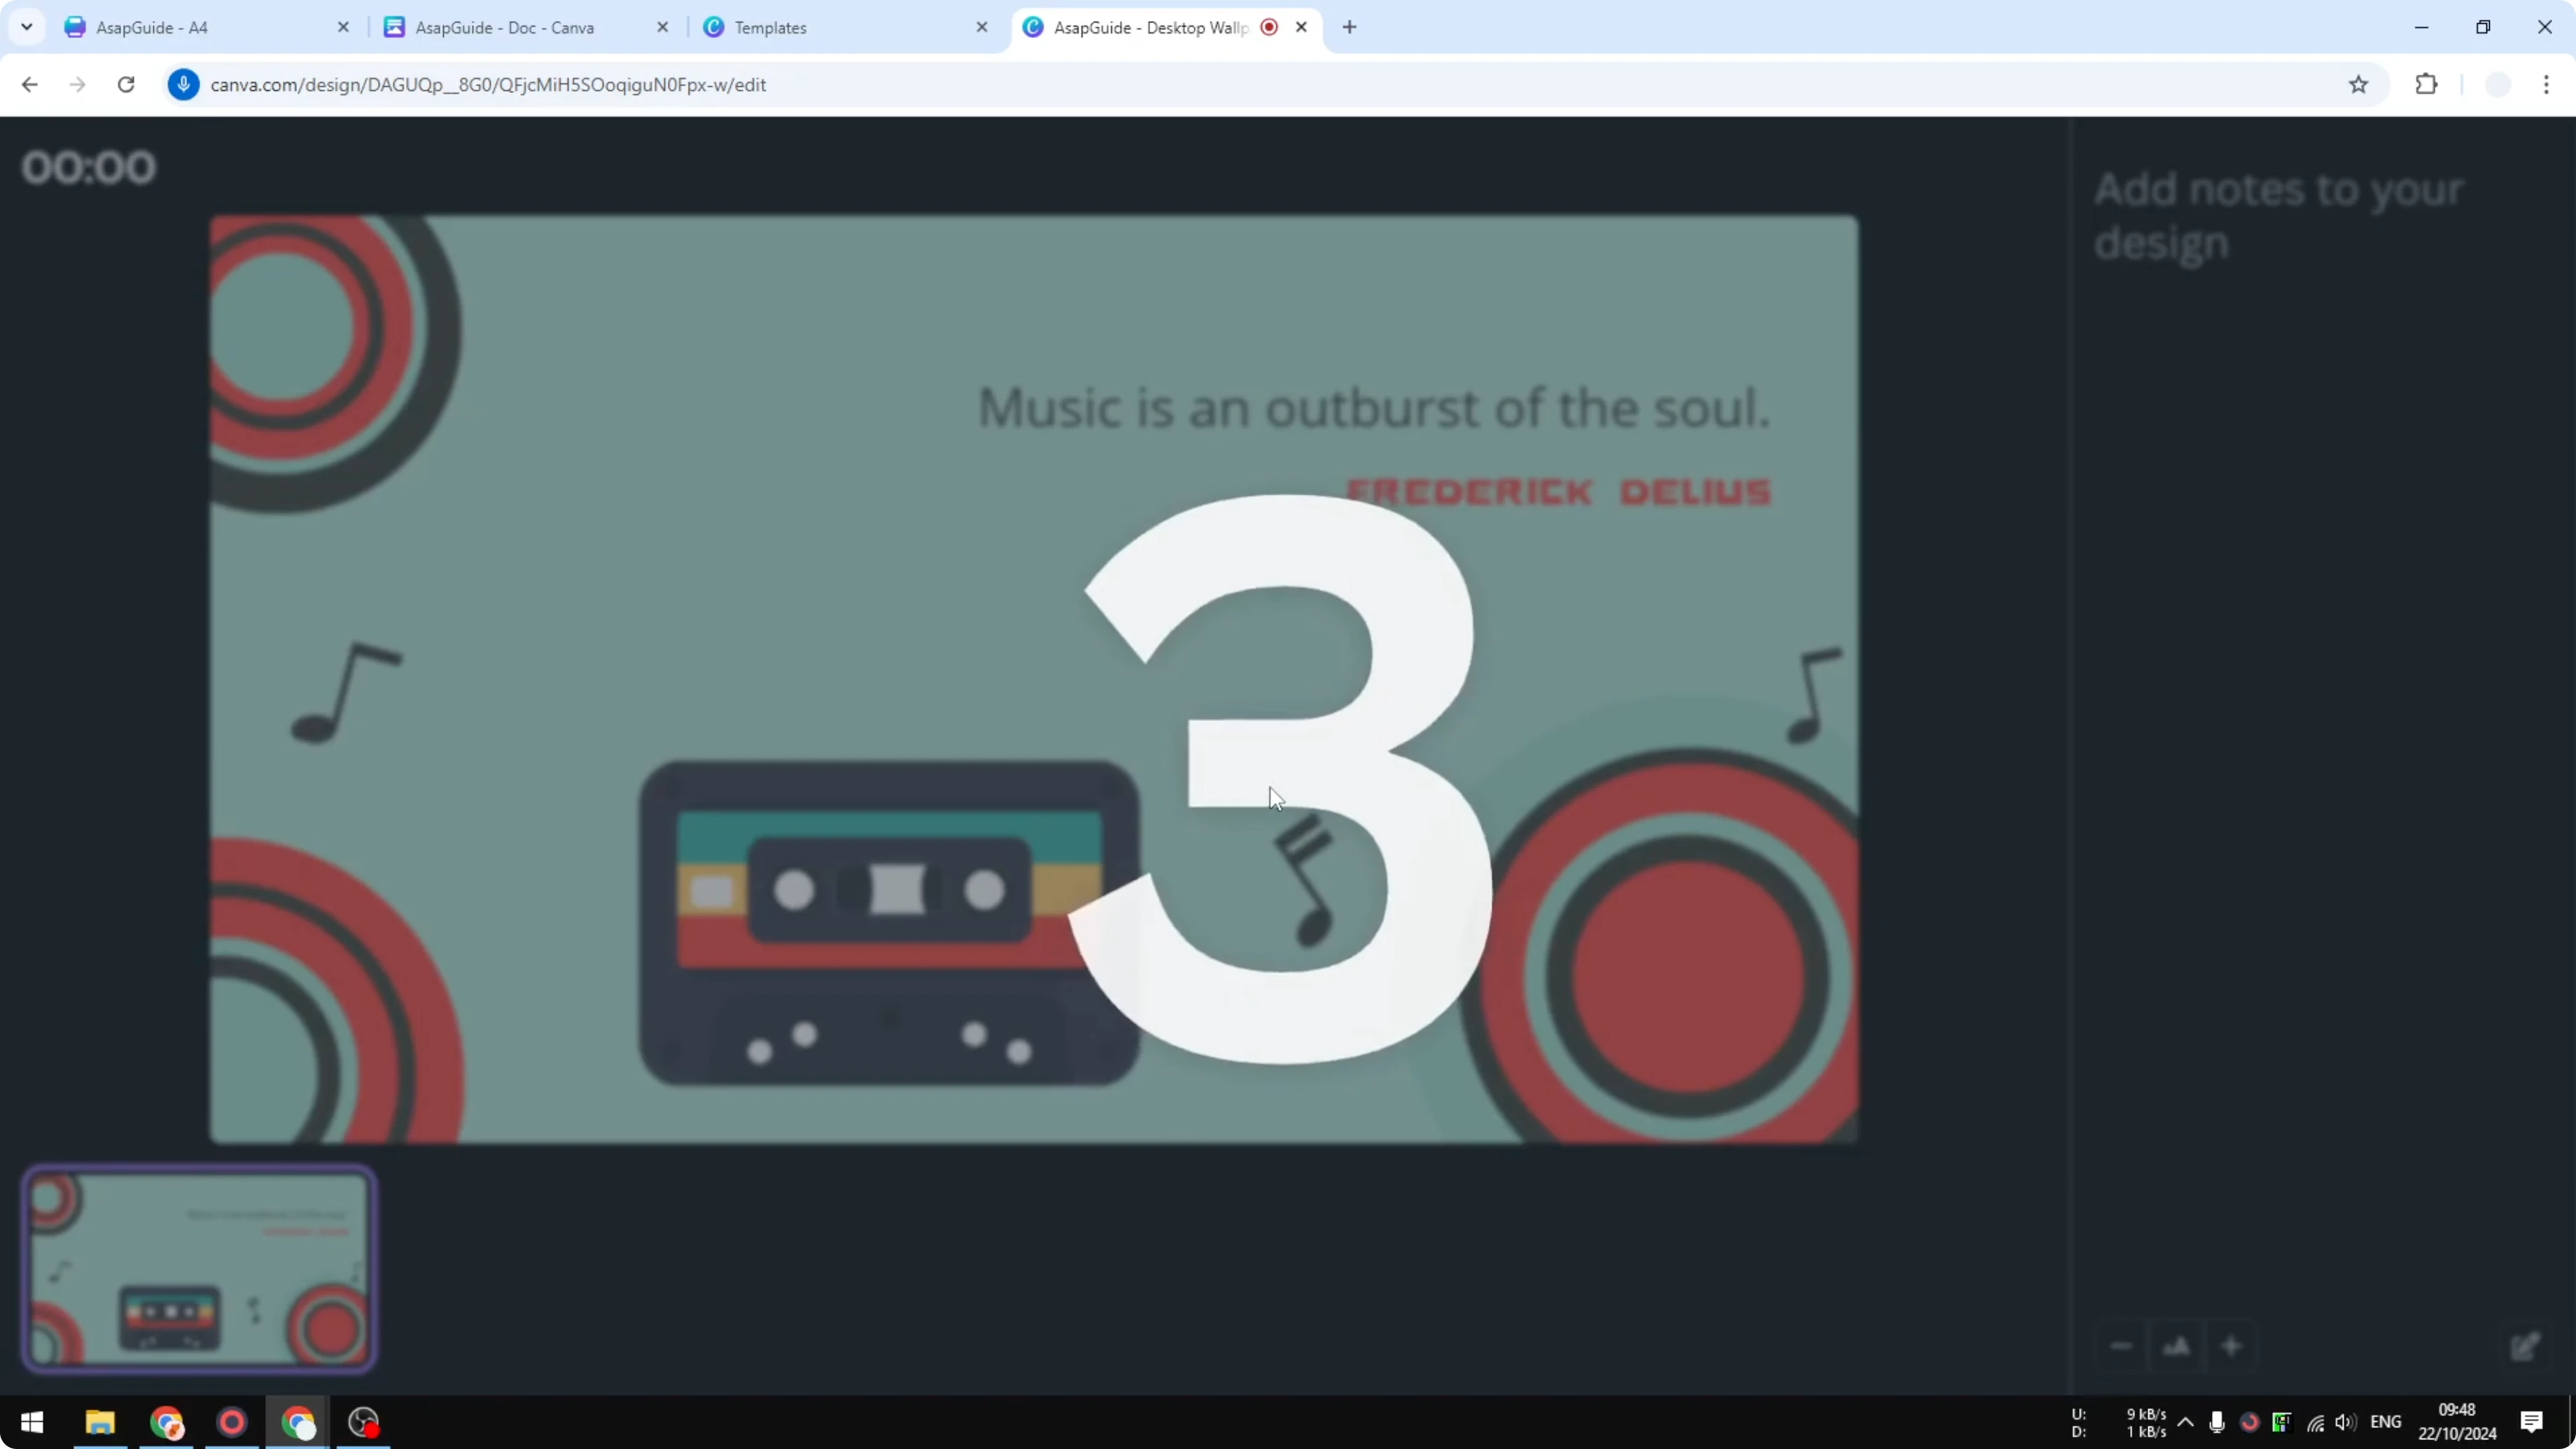
Task: Switch to the AsapGuide - Doc - Canva tab
Action: click(503, 27)
